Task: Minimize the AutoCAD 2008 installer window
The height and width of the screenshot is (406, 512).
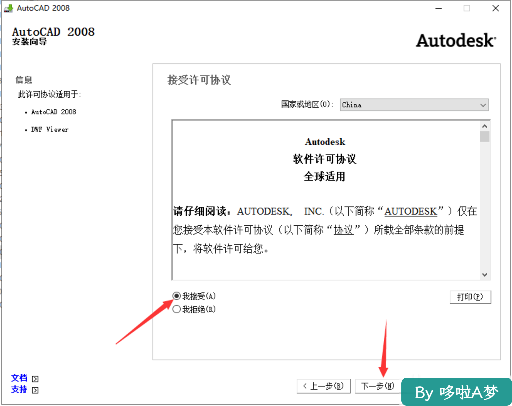Action: coord(439,8)
